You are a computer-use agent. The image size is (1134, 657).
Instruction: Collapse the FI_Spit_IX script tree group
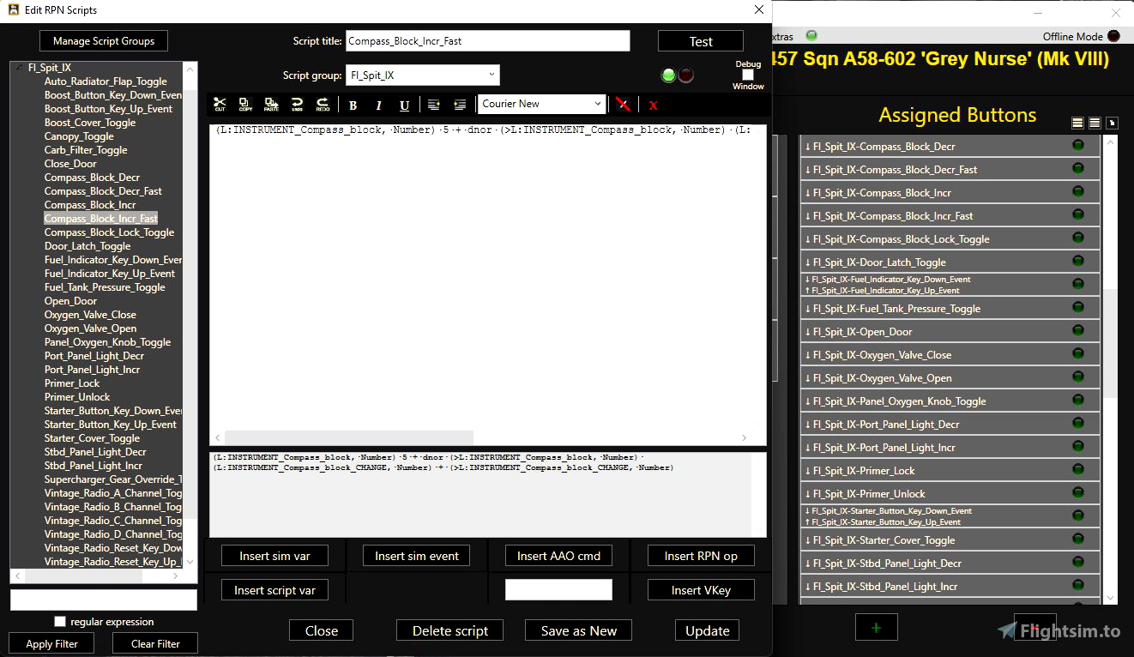pyautogui.click(x=19, y=67)
